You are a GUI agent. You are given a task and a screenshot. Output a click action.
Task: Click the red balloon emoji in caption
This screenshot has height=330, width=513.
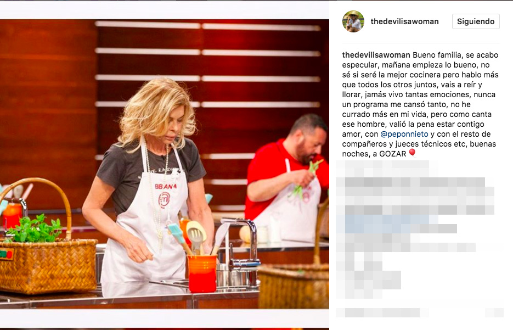tap(412, 153)
